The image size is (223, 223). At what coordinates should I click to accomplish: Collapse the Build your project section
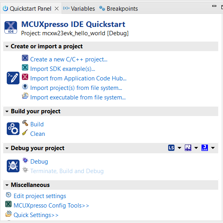pyautogui.click(x=7, y=111)
